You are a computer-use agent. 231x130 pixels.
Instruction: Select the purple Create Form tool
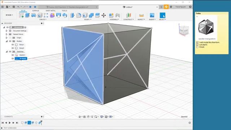tap(52, 15)
